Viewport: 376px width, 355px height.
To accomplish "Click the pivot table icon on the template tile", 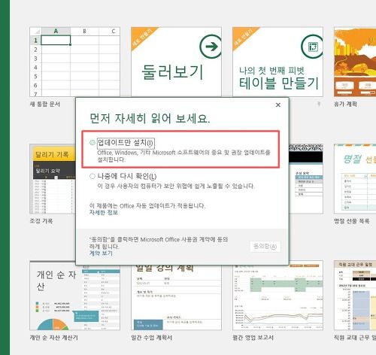I will pyautogui.click(x=312, y=47).
